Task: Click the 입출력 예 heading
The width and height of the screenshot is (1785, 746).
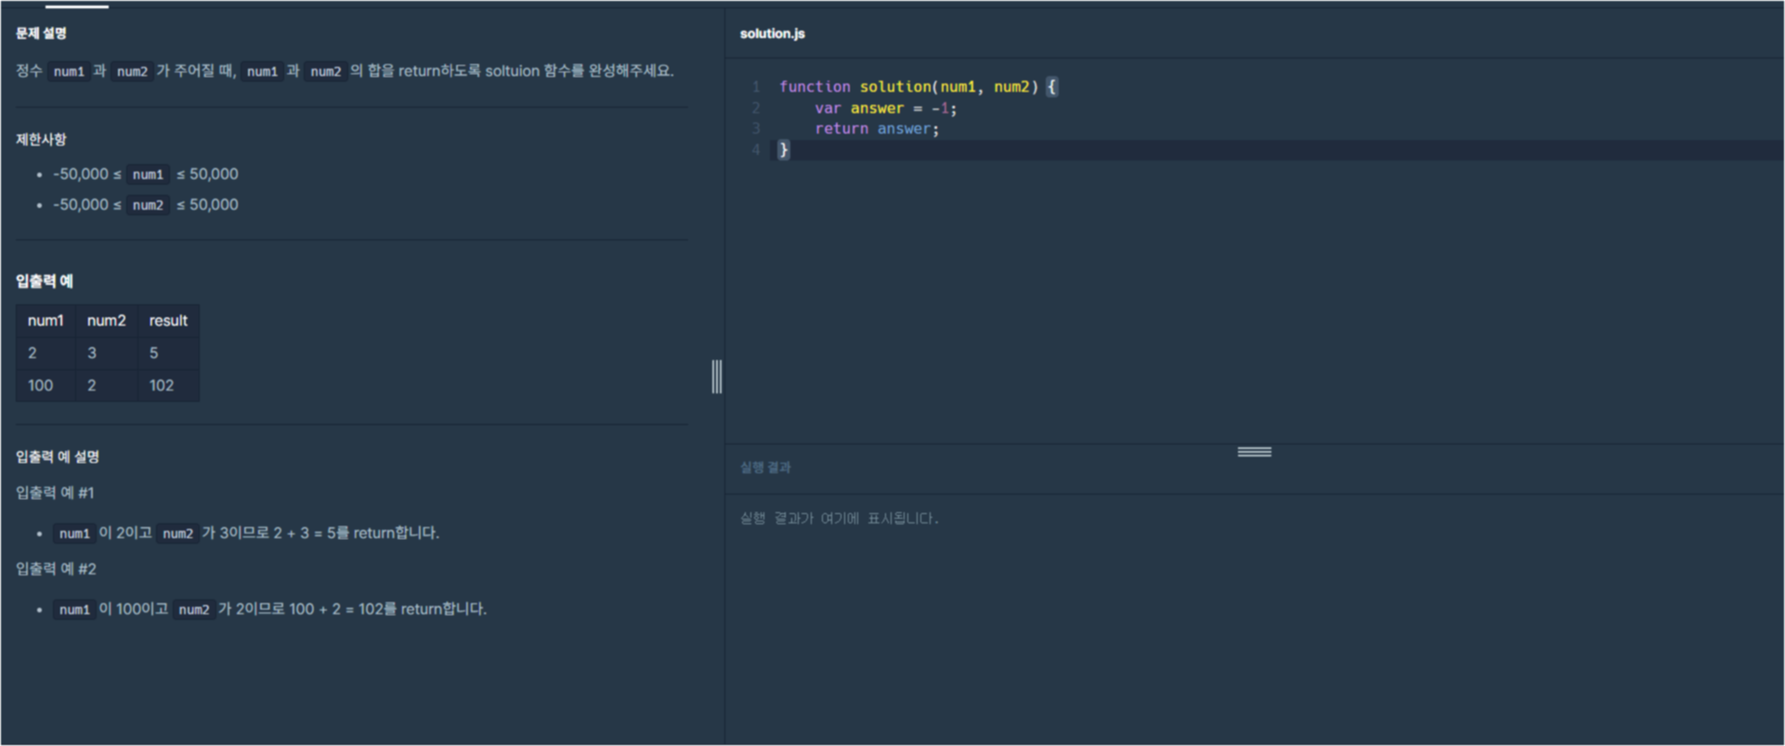Action: pos(44,281)
